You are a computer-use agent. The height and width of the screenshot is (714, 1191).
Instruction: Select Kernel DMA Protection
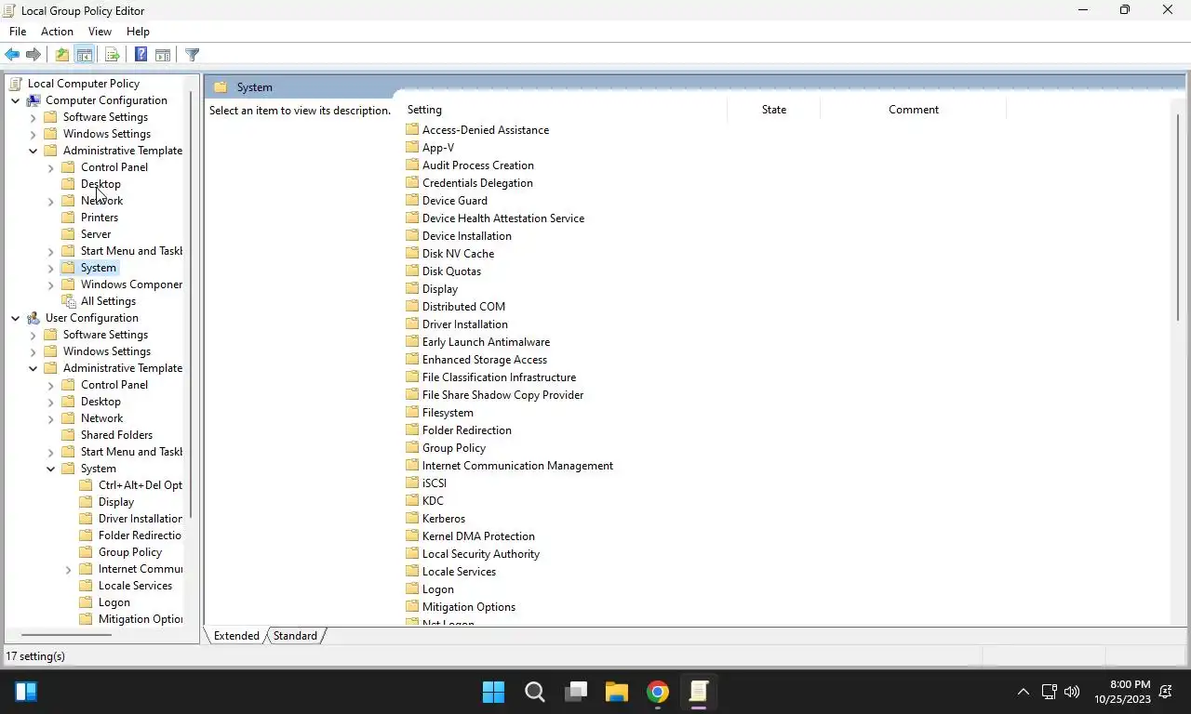[478, 536]
